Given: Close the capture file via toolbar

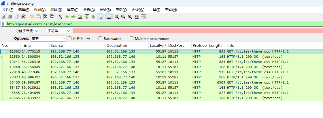Looking at the screenshot, I should [45, 17].
